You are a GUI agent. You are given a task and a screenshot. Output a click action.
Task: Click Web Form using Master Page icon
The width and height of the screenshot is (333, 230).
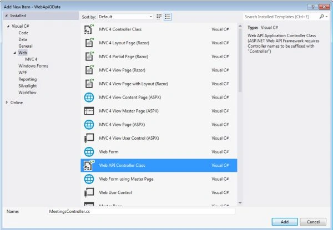[89, 179]
